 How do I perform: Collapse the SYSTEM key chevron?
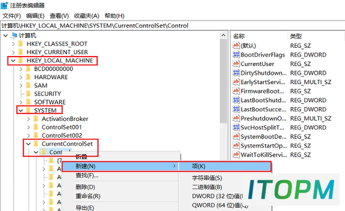20,110
